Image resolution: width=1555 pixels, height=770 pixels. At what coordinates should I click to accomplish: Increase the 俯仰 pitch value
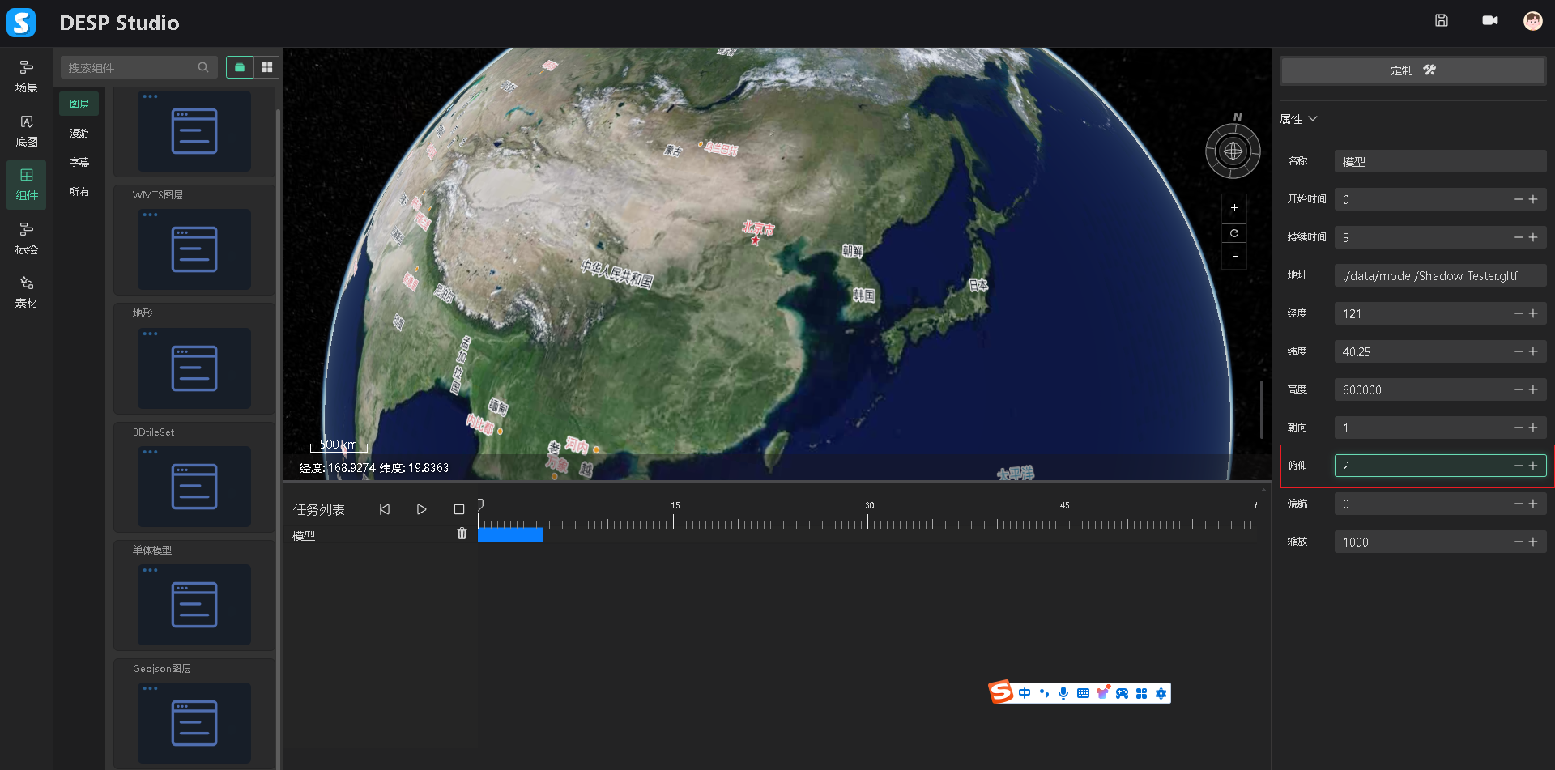(x=1533, y=466)
